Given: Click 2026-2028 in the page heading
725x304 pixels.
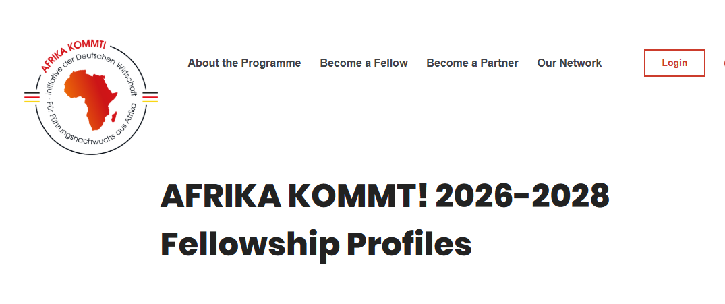Looking at the screenshot, I should click(523, 197).
